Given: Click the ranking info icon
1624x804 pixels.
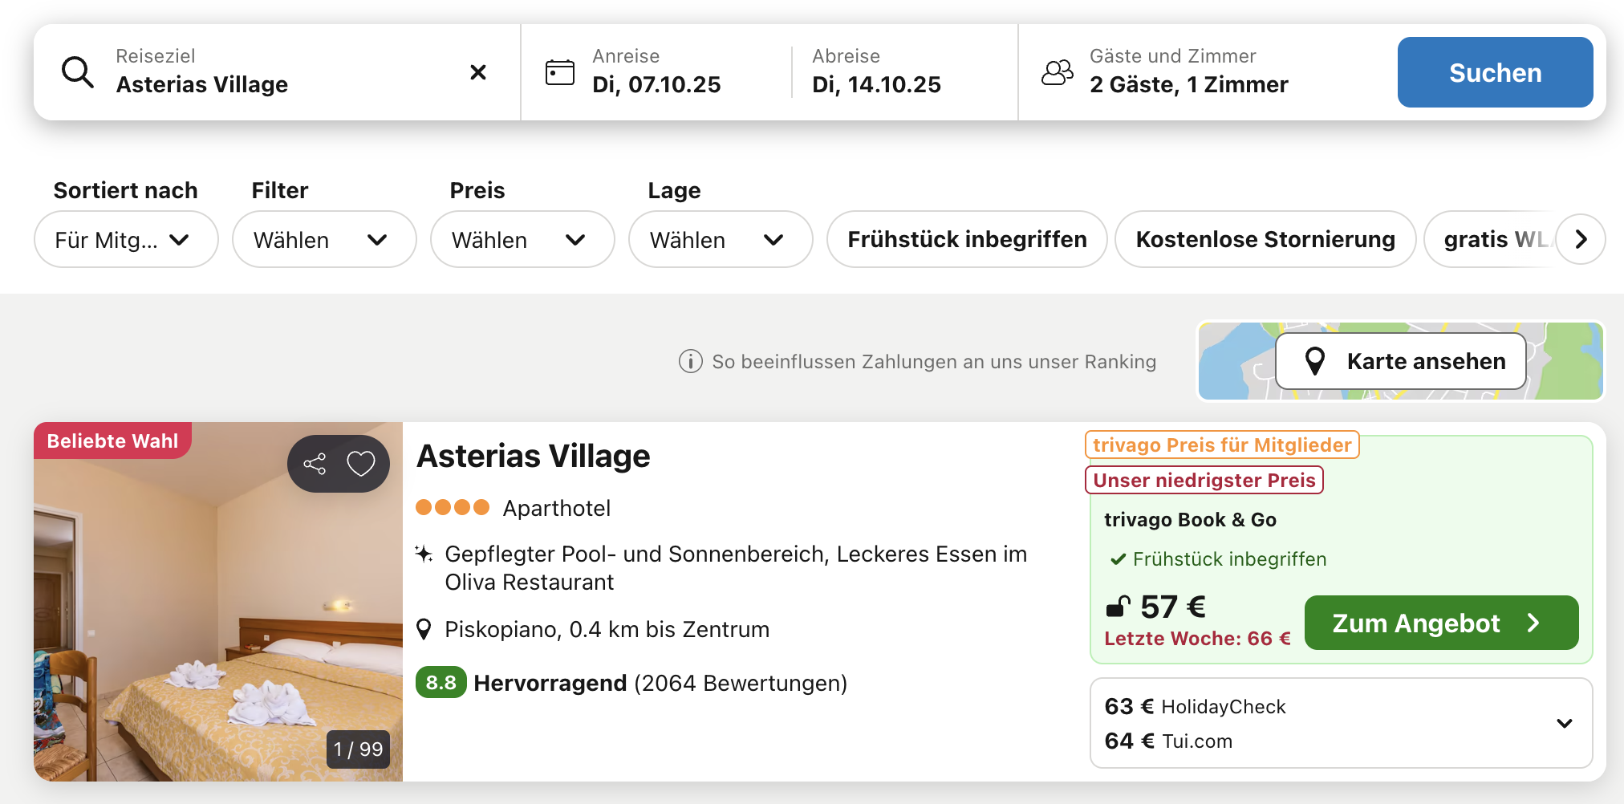Looking at the screenshot, I should point(691,362).
